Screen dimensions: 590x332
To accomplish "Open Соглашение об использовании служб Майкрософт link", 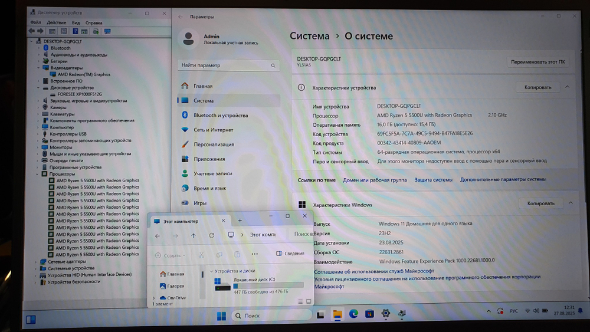I will 374,271.
